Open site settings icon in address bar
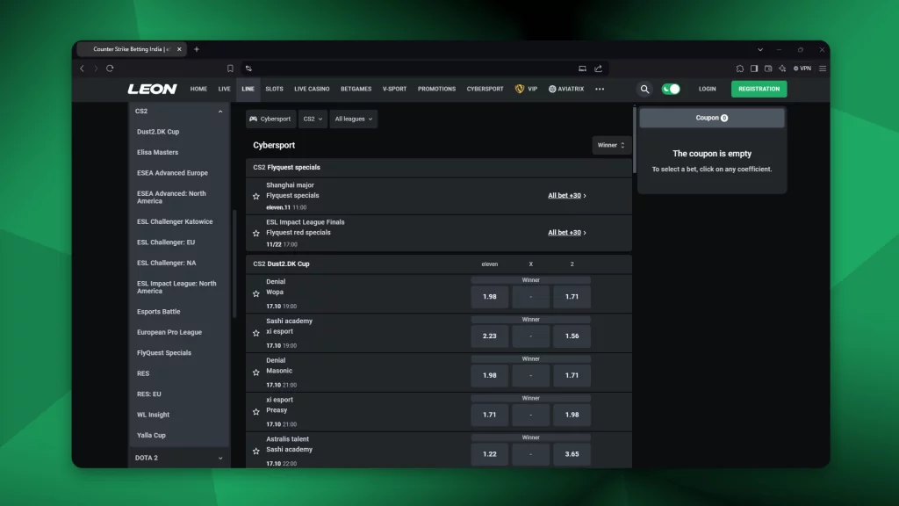Image resolution: width=899 pixels, height=506 pixels. (248, 69)
